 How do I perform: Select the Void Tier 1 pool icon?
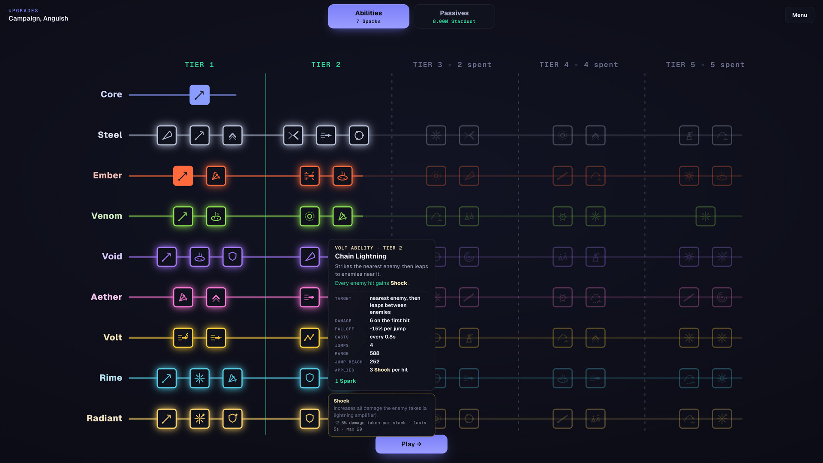(199, 257)
